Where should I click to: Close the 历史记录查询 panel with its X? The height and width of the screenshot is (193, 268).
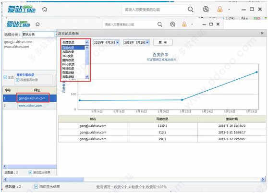(x=262, y=33)
